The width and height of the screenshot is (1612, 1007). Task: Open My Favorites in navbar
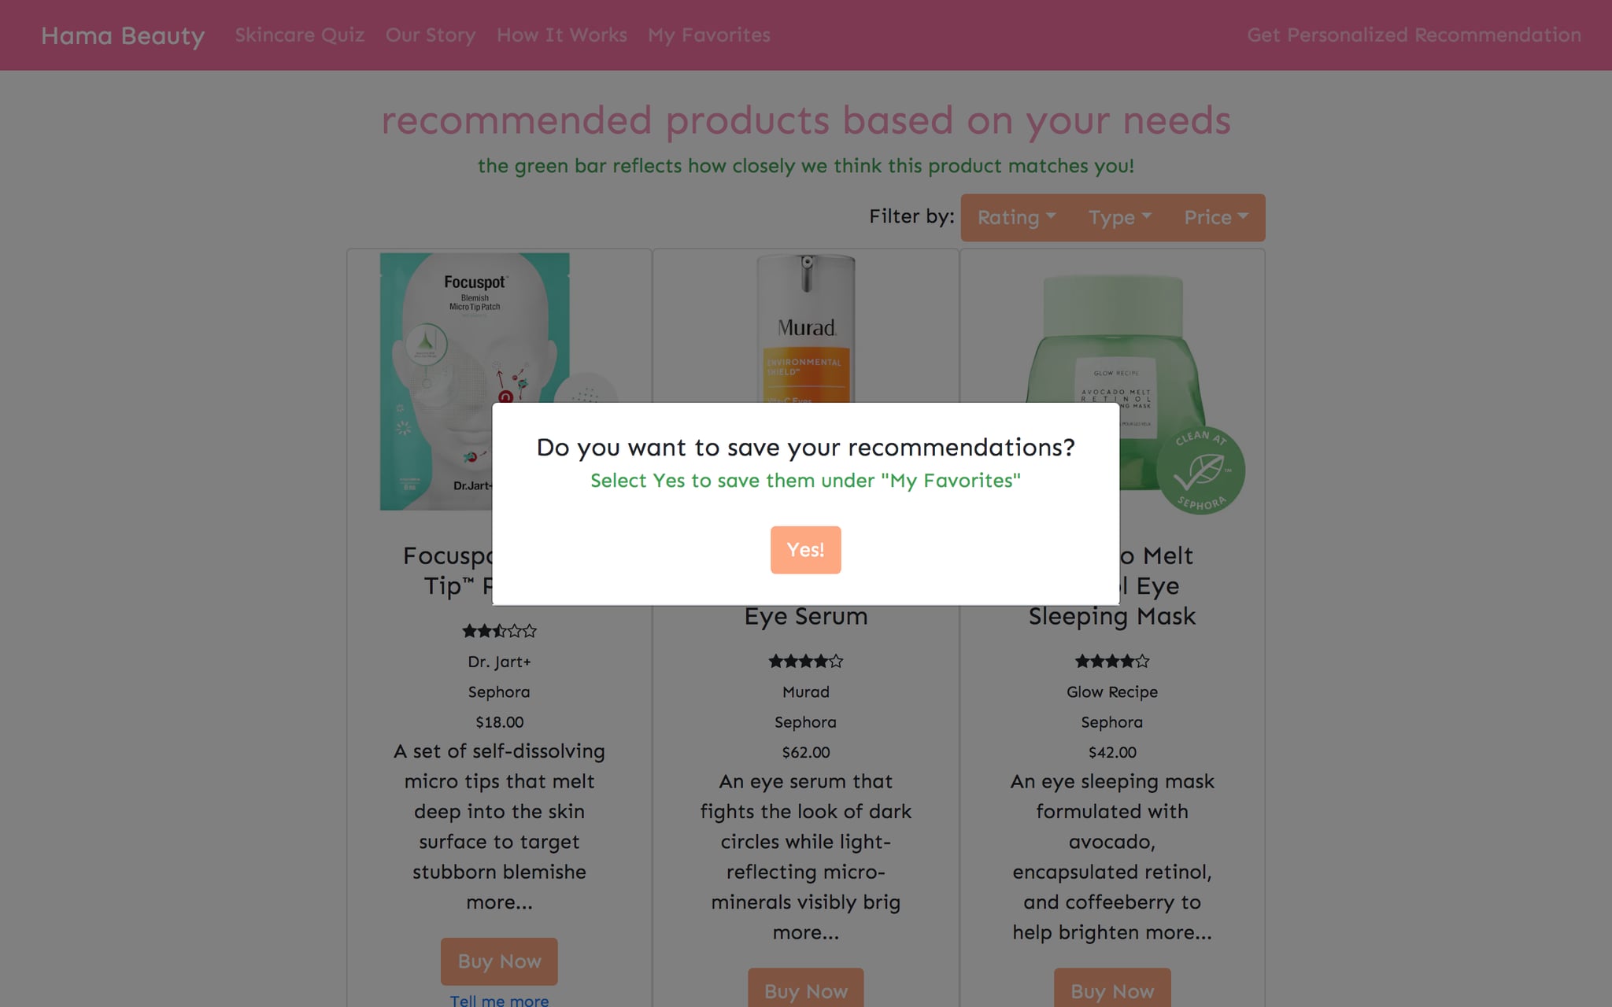pyautogui.click(x=709, y=35)
